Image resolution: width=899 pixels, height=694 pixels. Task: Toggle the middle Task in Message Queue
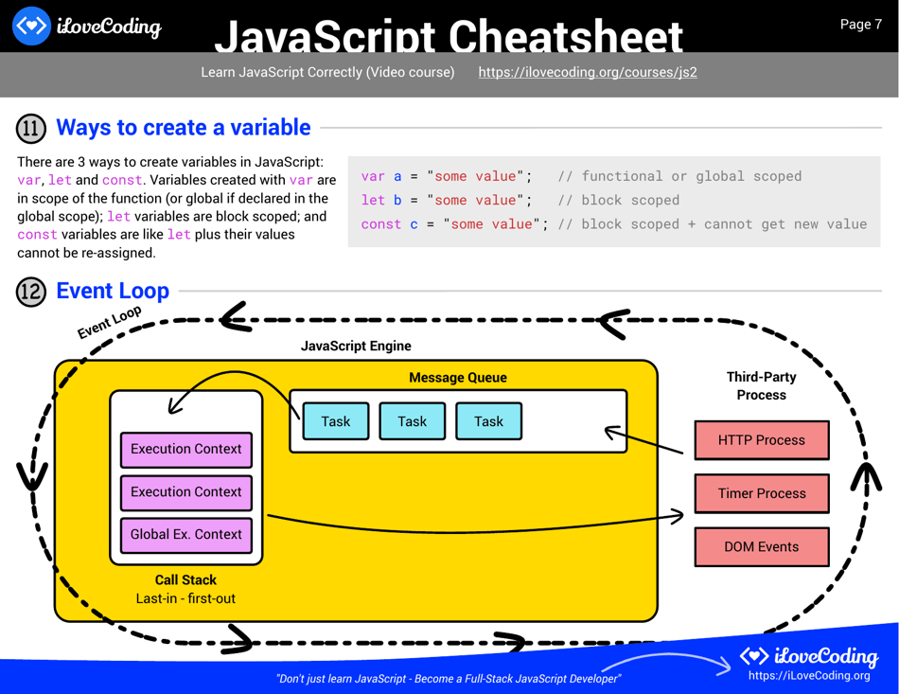pyautogui.click(x=412, y=420)
